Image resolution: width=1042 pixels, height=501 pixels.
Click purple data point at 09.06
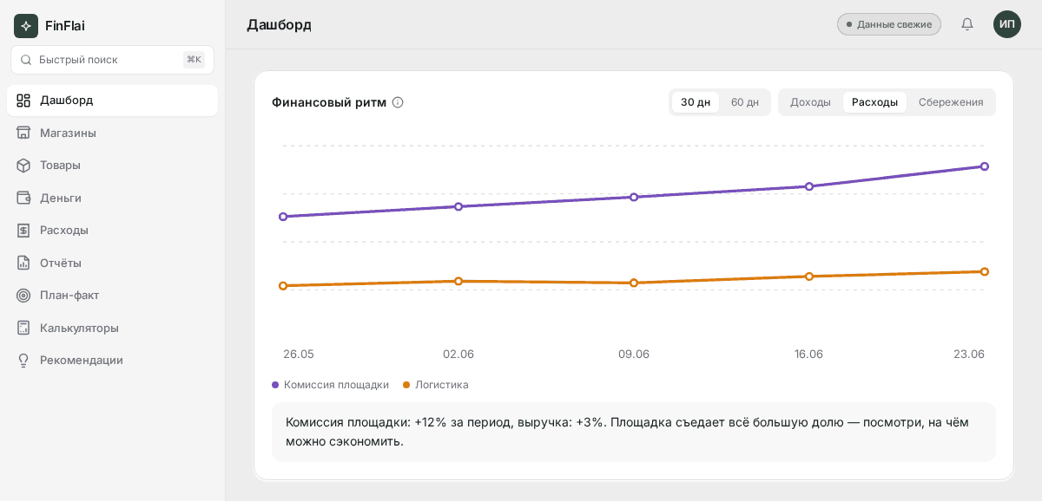[x=634, y=197]
